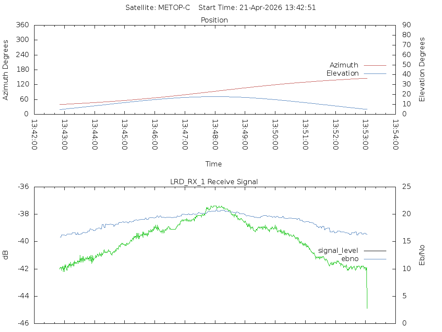
Task: Click the Satellite: METOP-C header text
Action: (158, 8)
